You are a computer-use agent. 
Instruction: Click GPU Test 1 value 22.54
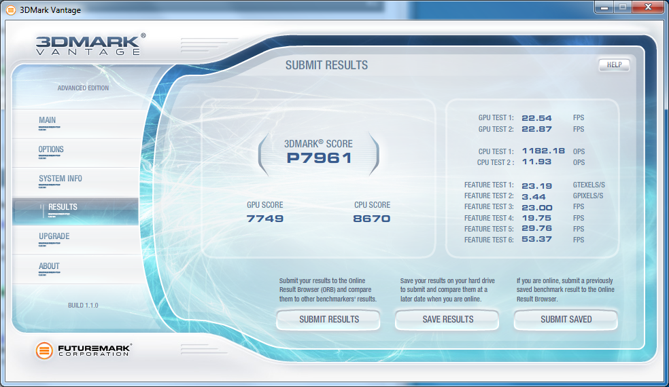click(536, 118)
